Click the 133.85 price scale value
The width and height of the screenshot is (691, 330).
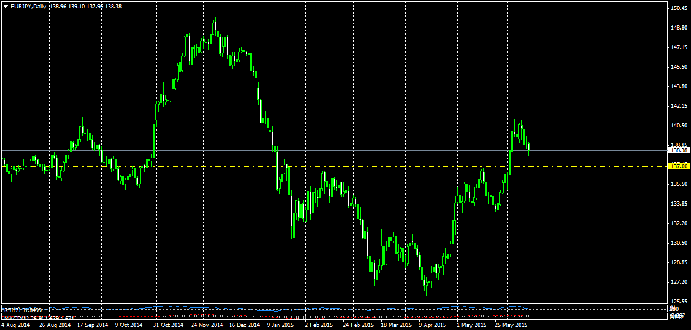680,204
